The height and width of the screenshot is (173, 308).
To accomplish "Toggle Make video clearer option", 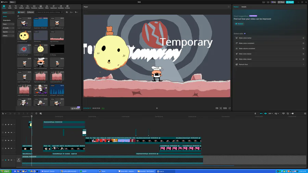I will (303, 59).
